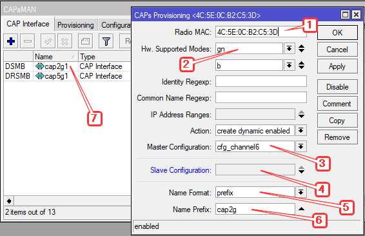
Task: Sort by the Name column header
Action: [55, 57]
